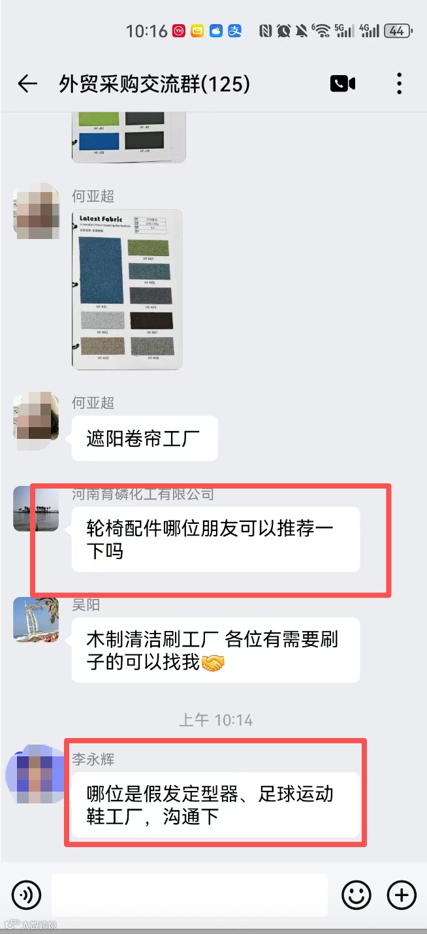Start a video call in group
The image size is (427, 934).
point(343,84)
